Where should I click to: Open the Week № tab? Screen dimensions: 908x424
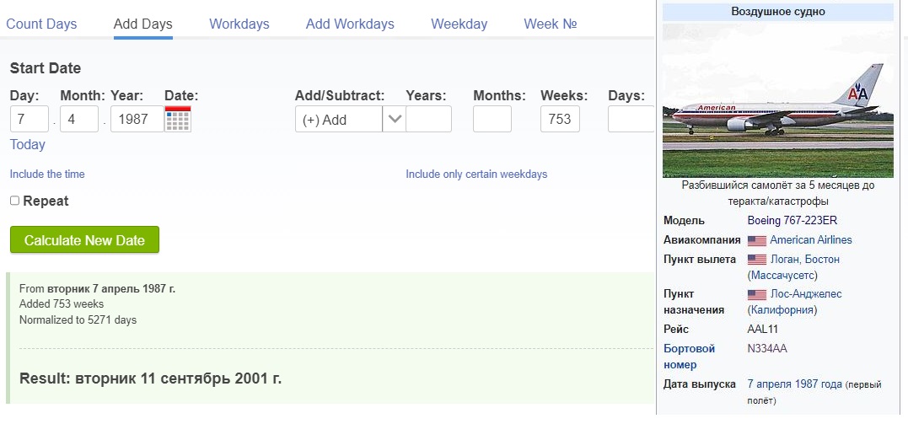coord(551,24)
